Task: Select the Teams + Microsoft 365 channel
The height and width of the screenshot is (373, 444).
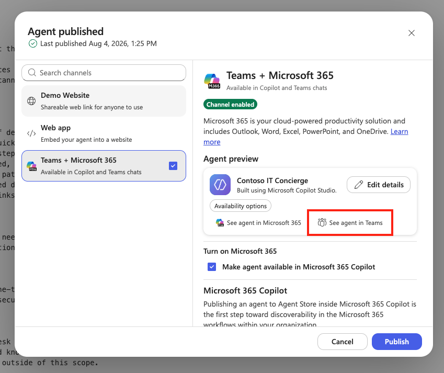Action: pos(104,166)
